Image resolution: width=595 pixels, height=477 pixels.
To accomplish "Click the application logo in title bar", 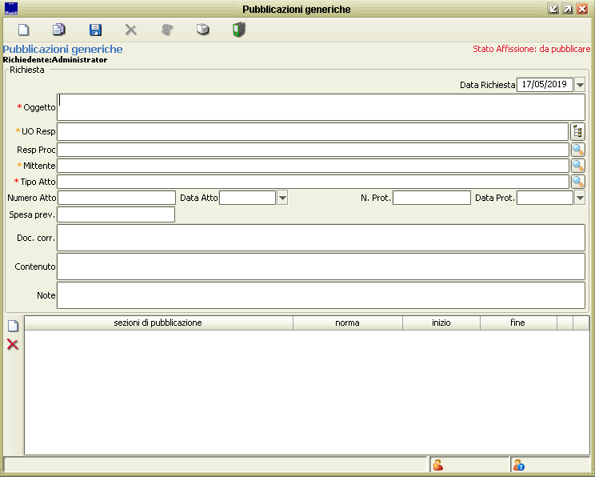I will pos(11,9).
